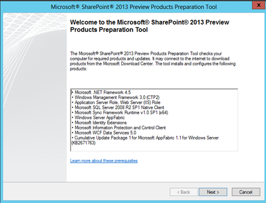Click the description paragraph about required products
Screen dimensions: 266x203
point(153,61)
